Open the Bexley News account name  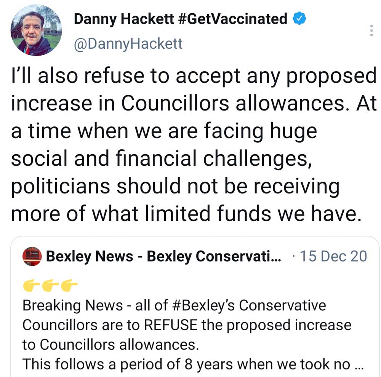pos(89,256)
